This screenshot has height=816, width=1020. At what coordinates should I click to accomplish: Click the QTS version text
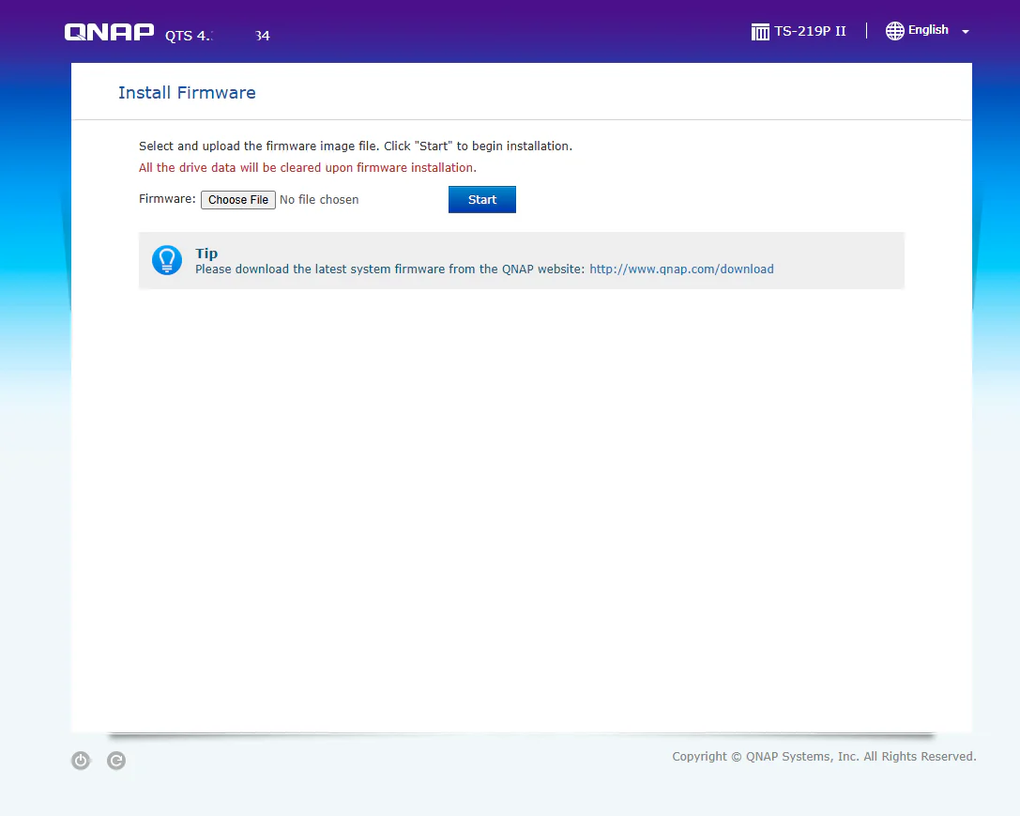(218, 35)
